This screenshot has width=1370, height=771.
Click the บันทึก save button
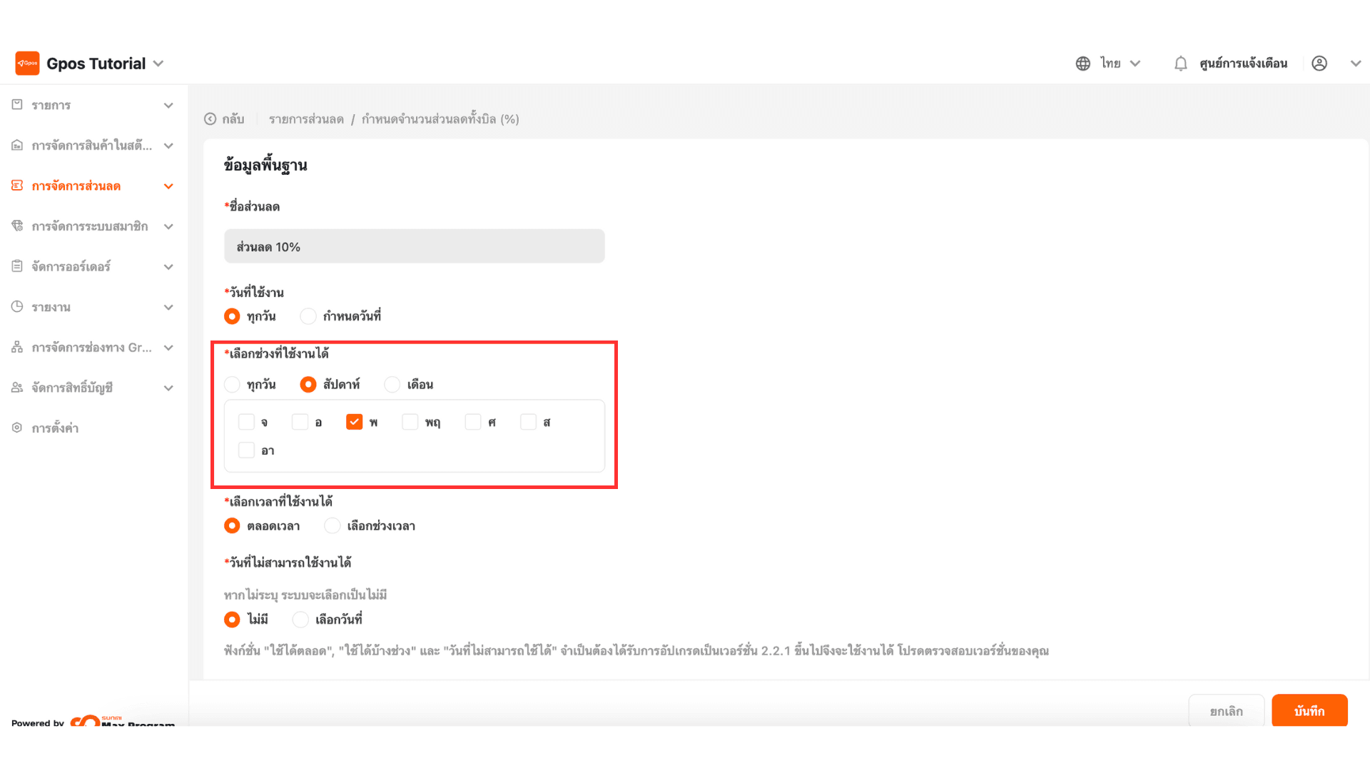pos(1309,711)
